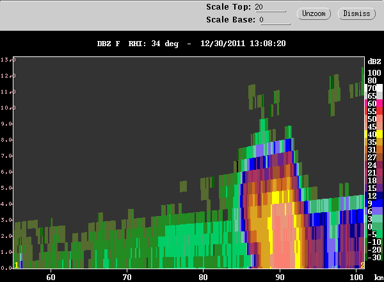Click the 90 km range axis label
Screen dimensions: 384x282
click(x=280, y=278)
